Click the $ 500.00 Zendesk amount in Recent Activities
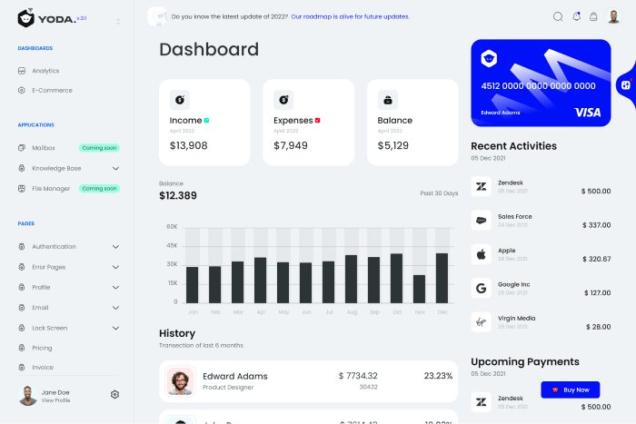Screen dimensions: 636x424 pyautogui.click(x=596, y=191)
